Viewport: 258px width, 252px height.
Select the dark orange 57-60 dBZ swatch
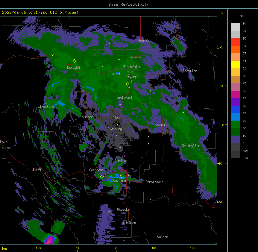coord(235,49)
